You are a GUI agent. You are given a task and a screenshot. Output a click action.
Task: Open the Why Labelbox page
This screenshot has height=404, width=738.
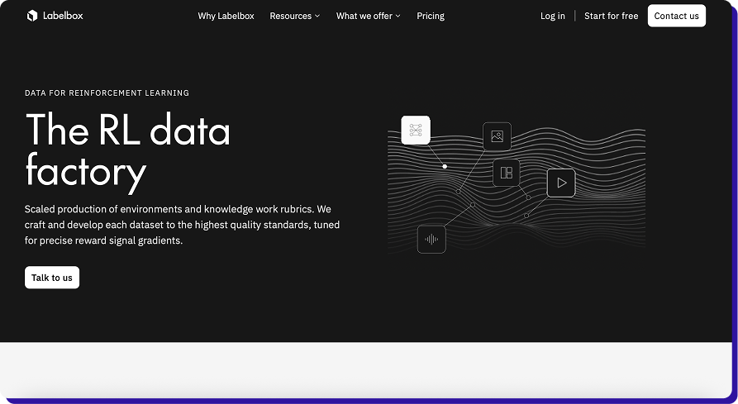tap(226, 16)
